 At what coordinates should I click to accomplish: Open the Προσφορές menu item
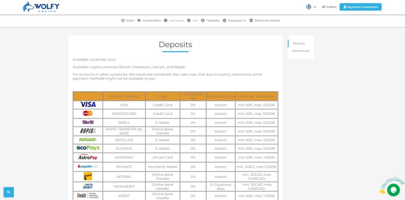pos(210,21)
